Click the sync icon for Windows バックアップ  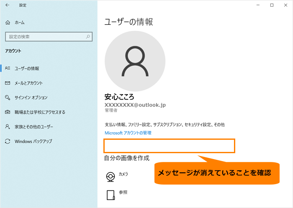click(8, 141)
